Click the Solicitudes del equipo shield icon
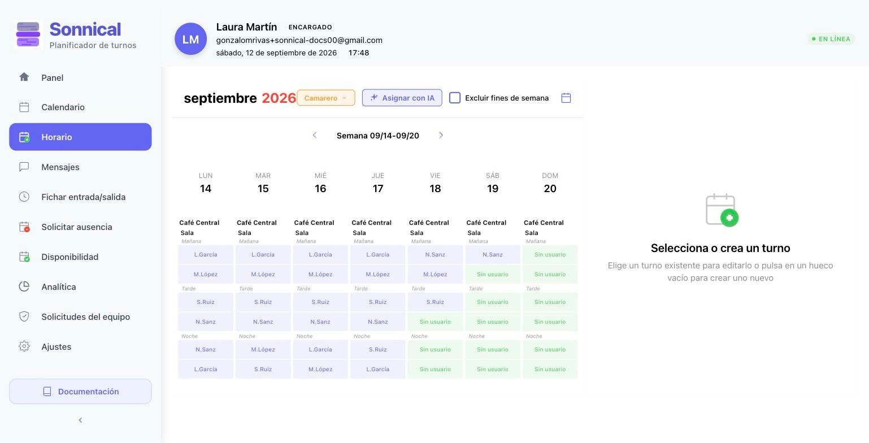 (24, 316)
